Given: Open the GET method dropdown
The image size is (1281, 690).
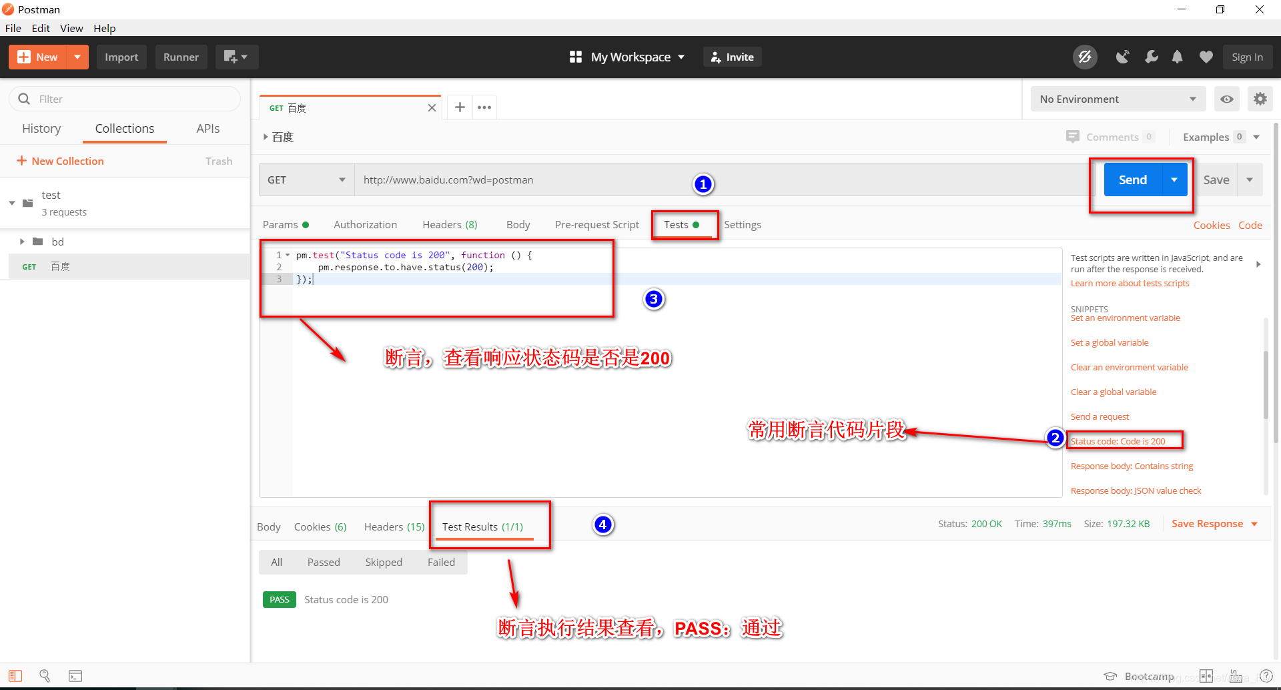Looking at the screenshot, I should pos(306,180).
